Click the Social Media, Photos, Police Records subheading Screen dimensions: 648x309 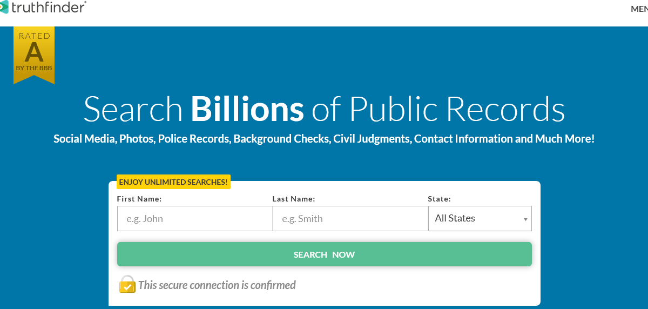coord(324,139)
